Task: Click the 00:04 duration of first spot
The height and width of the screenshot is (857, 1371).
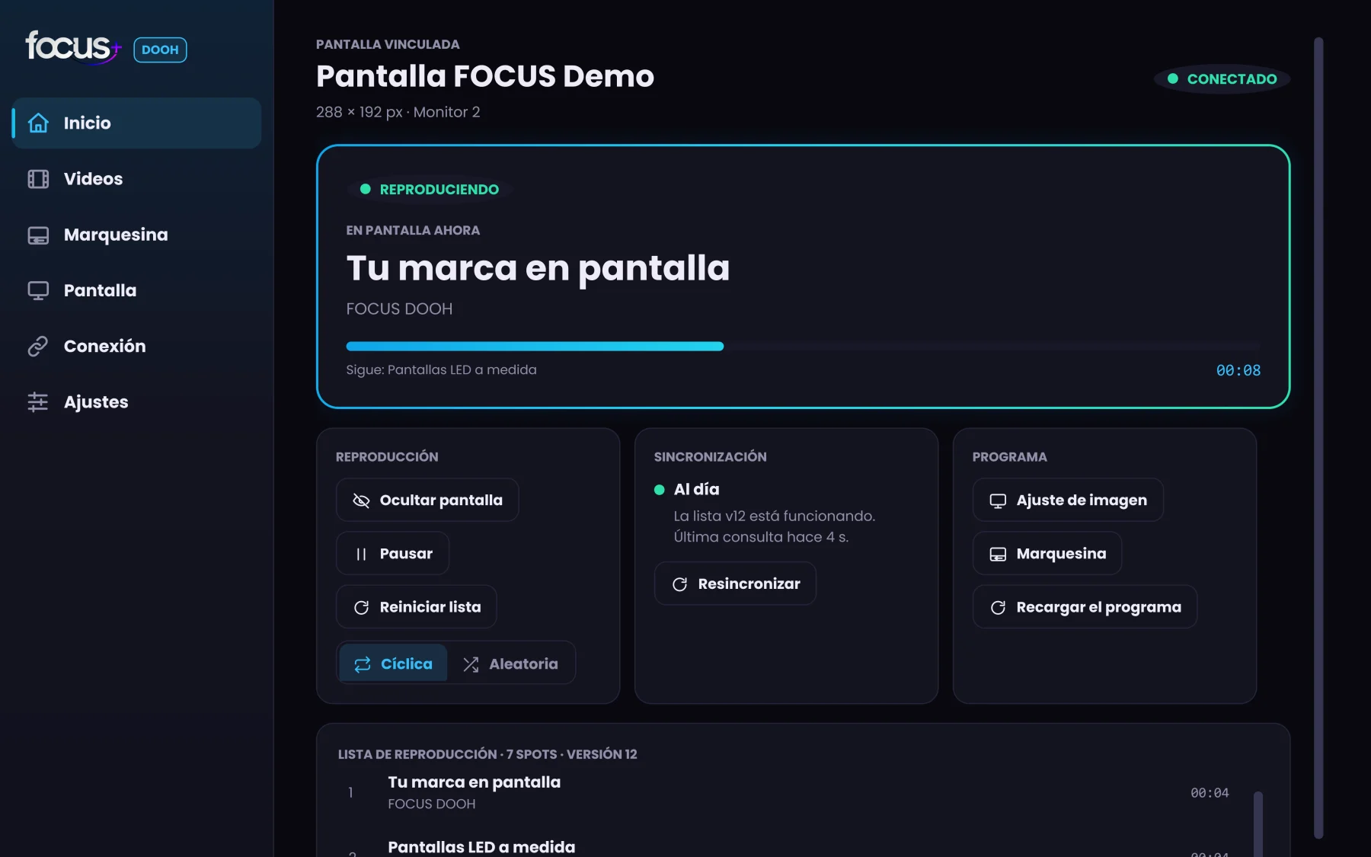Action: click(1210, 793)
